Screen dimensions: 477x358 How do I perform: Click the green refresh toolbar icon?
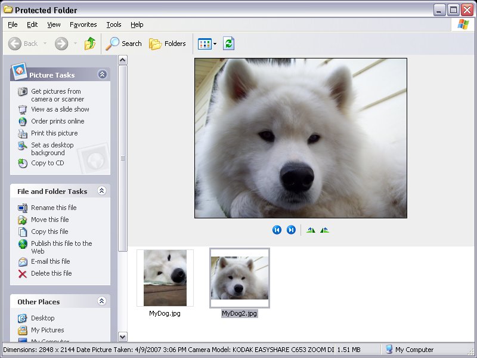[x=228, y=44]
